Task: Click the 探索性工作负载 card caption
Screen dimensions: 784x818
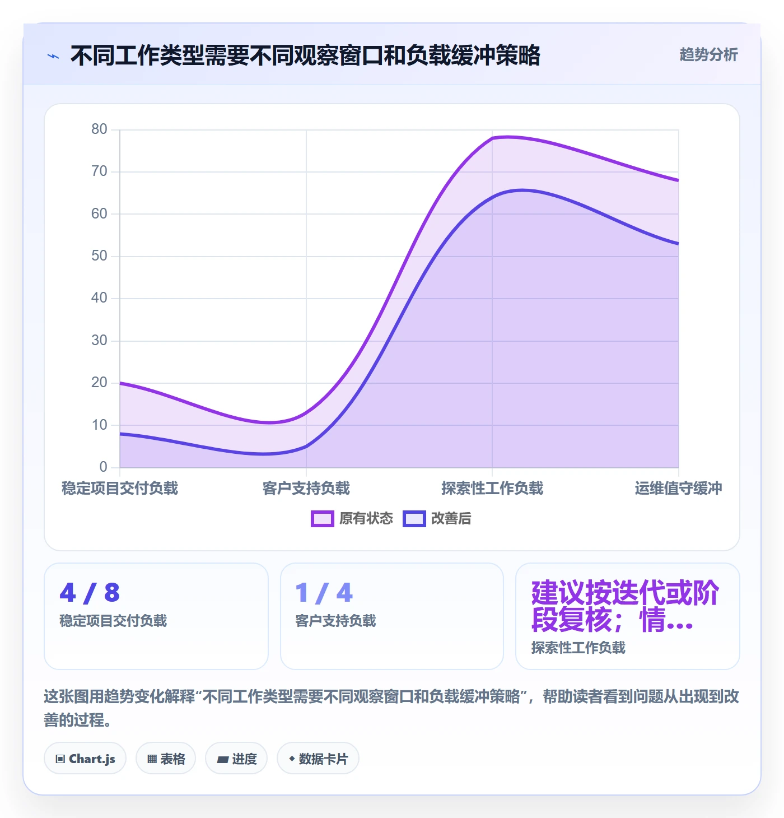Action: click(578, 648)
